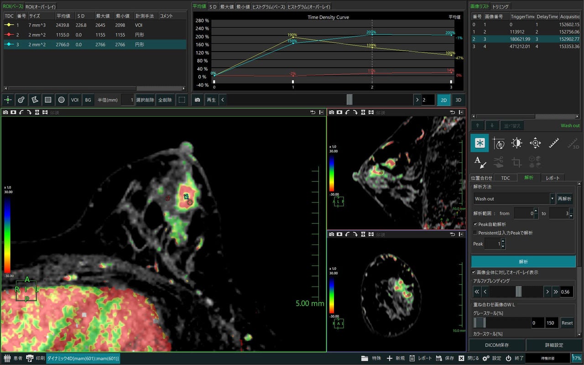Switch to the ヒストグラム(ベース) tab
The width and height of the screenshot is (584, 365).
click(x=268, y=7)
